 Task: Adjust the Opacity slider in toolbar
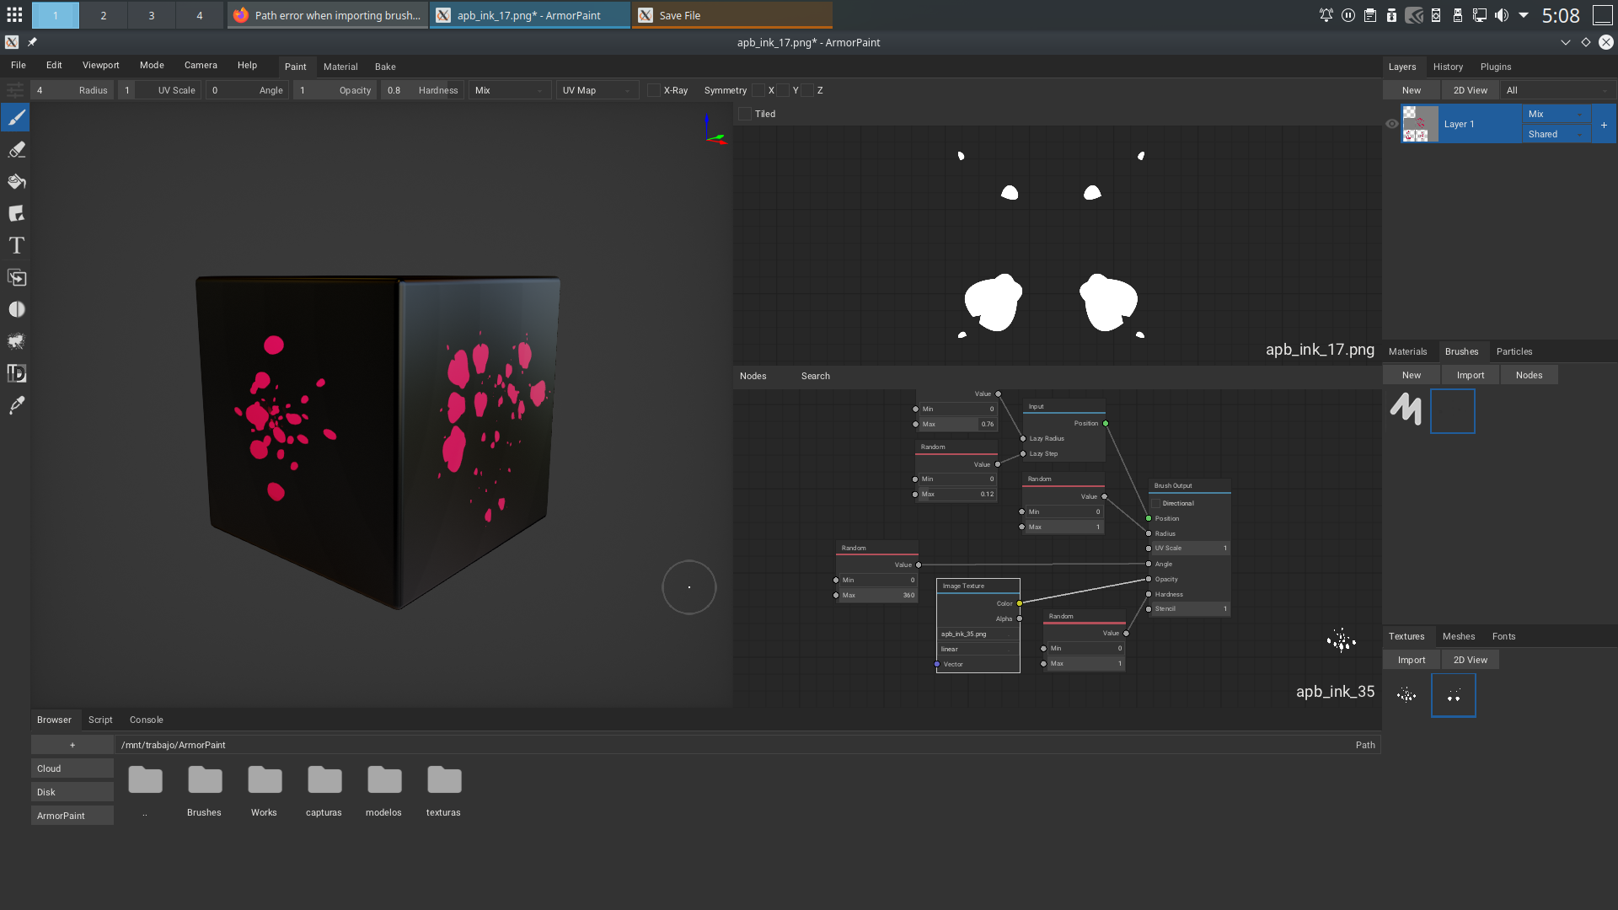(335, 90)
